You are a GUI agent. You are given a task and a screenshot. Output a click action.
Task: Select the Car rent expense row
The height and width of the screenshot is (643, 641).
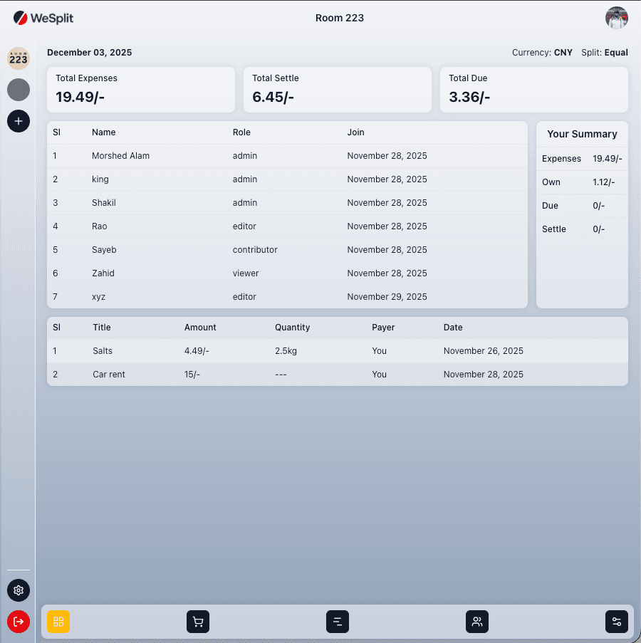click(x=337, y=375)
